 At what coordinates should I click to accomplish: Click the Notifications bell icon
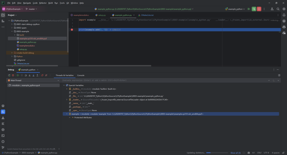(x=284, y=15)
